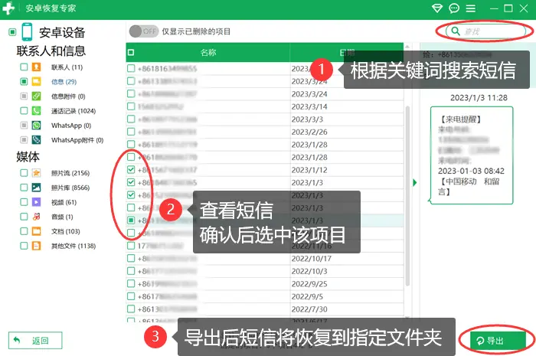Click the video icon beside 视频 (61)
This screenshot has width=536, height=356.
point(36,202)
